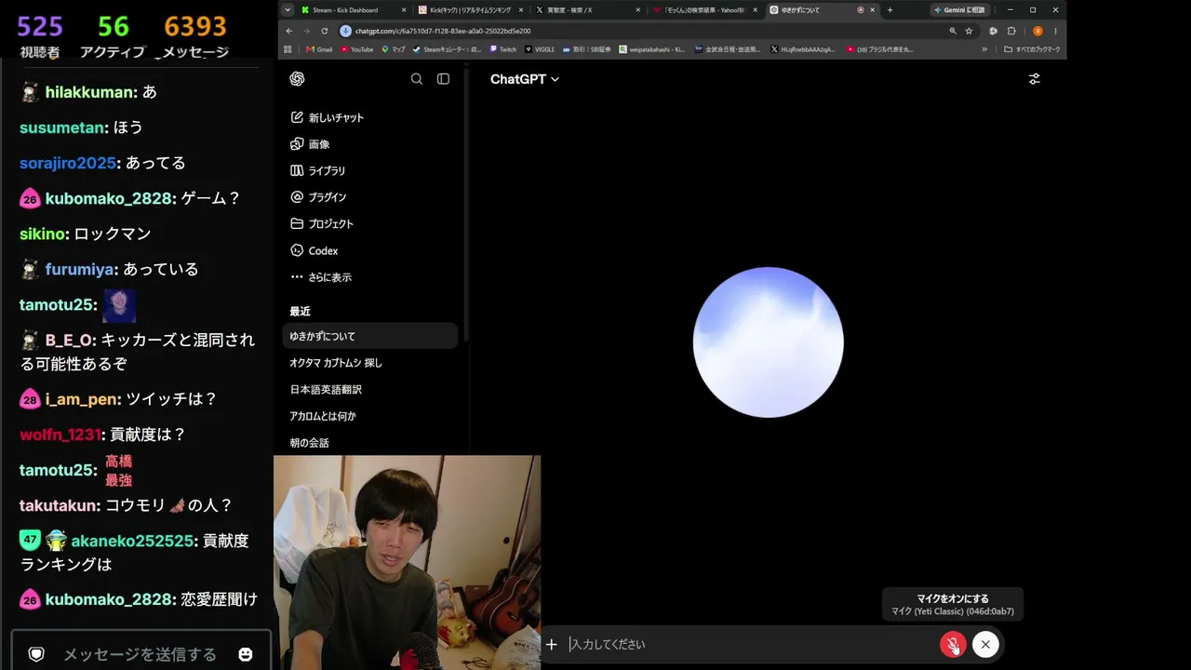Click username akaneko252525 in chat
The image size is (1191, 670).
click(x=132, y=541)
